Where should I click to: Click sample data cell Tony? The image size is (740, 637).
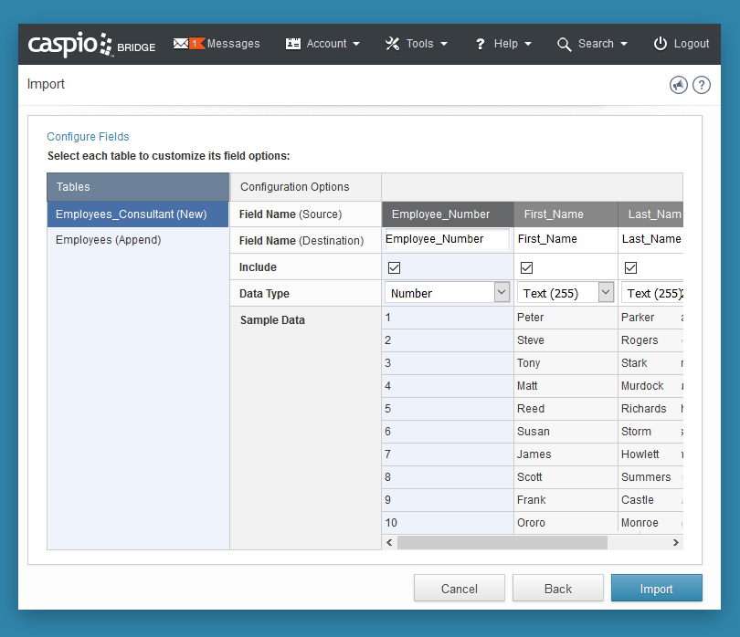click(566, 363)
